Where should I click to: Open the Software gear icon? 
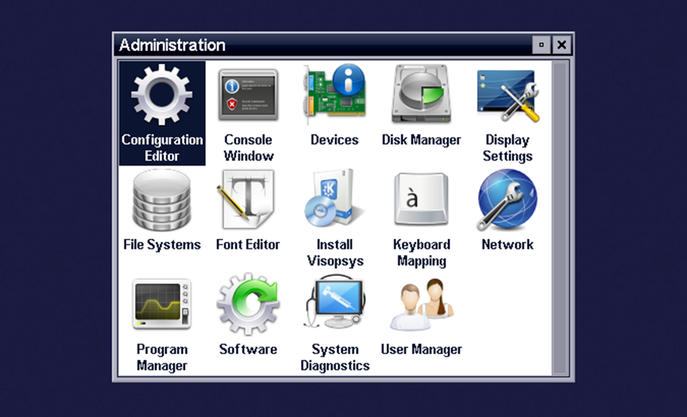tap(248, 304)
